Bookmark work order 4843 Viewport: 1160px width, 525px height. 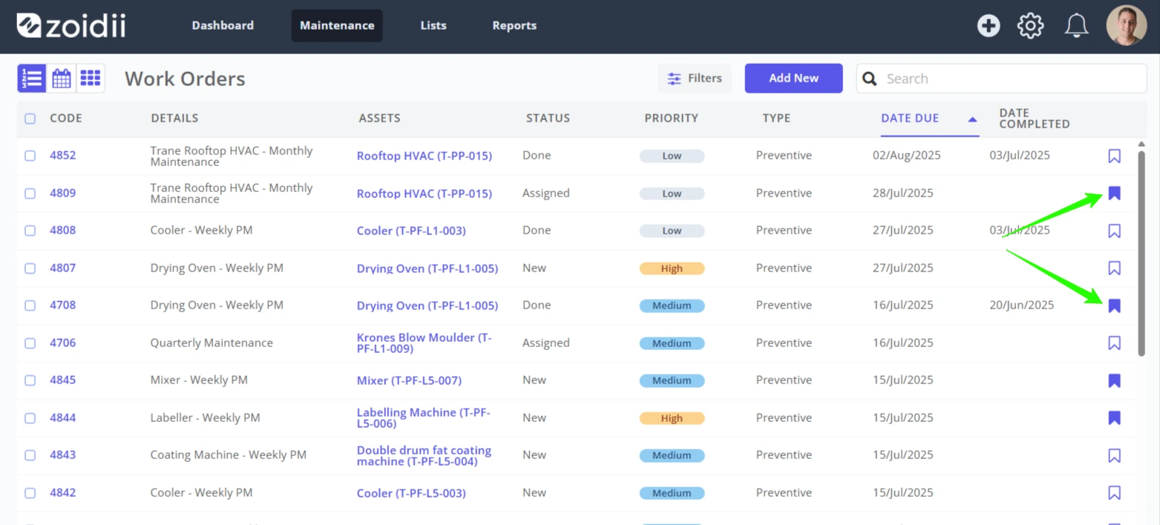click(x=1114, y=455)
